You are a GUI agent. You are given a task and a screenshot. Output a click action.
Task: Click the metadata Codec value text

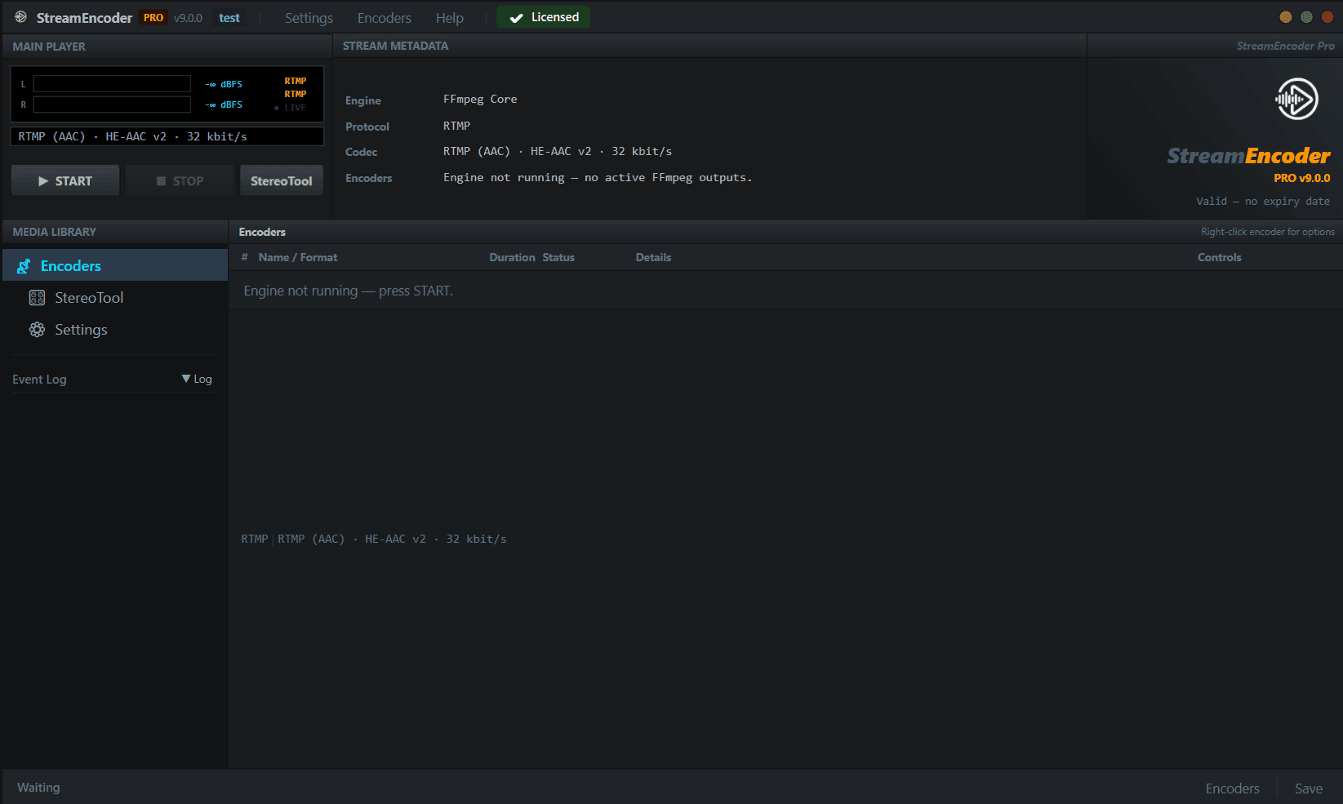pyautogui.click(x=558, y=152)
